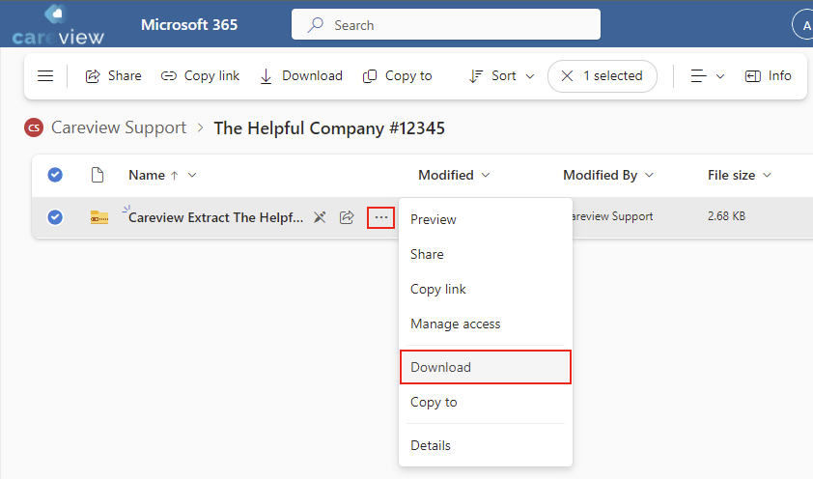Go to Careview Support breadcrumb link
The image size is (813, 479).
tap(119, 127)
